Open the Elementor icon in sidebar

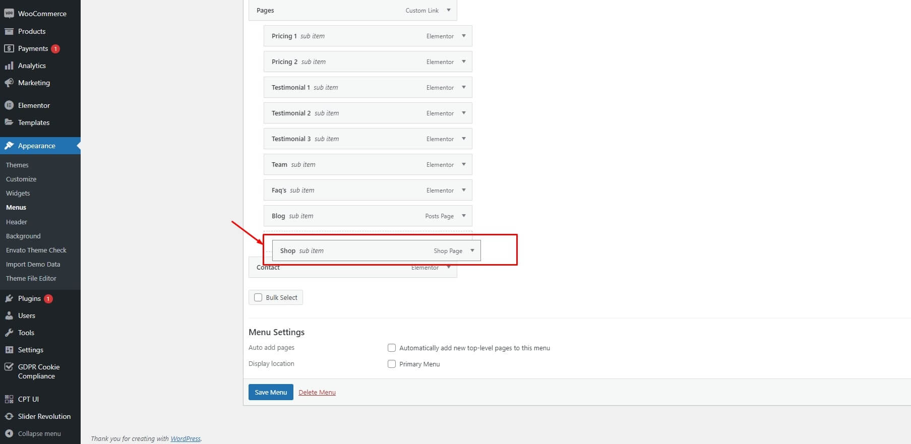[9, 105]
